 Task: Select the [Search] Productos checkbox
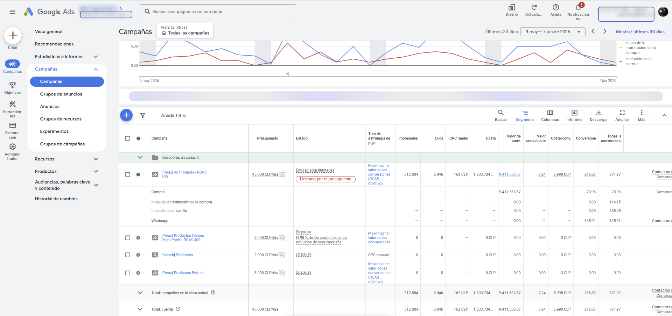pyautogui.click(x=128, y=255)
